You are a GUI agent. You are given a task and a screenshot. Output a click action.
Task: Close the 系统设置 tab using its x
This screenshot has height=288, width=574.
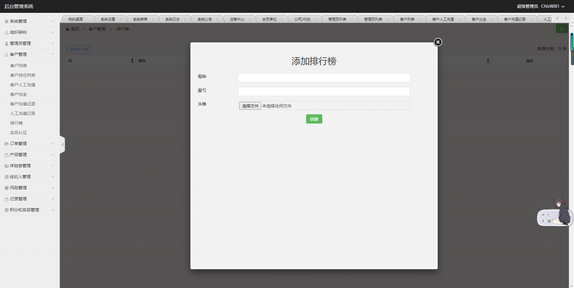(x=121, y=19)
